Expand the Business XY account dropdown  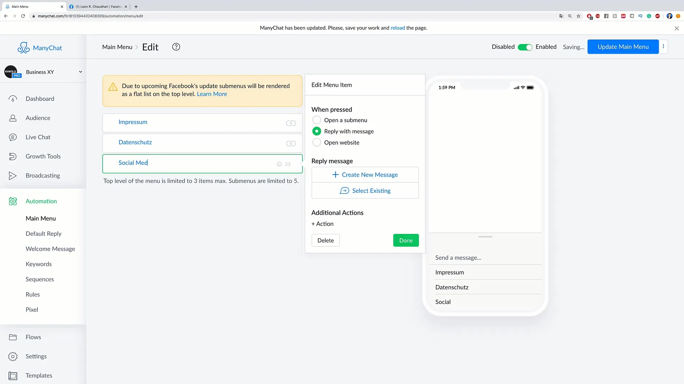80,72
